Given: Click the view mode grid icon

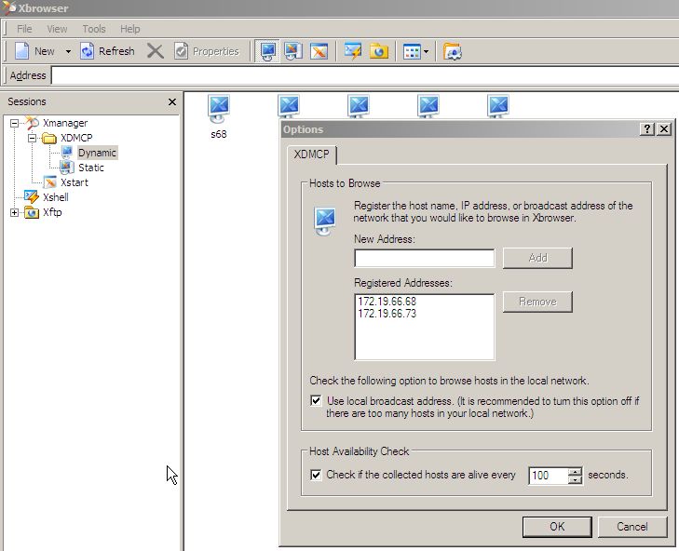Looking at the screenshot, I should pos(412,51).
